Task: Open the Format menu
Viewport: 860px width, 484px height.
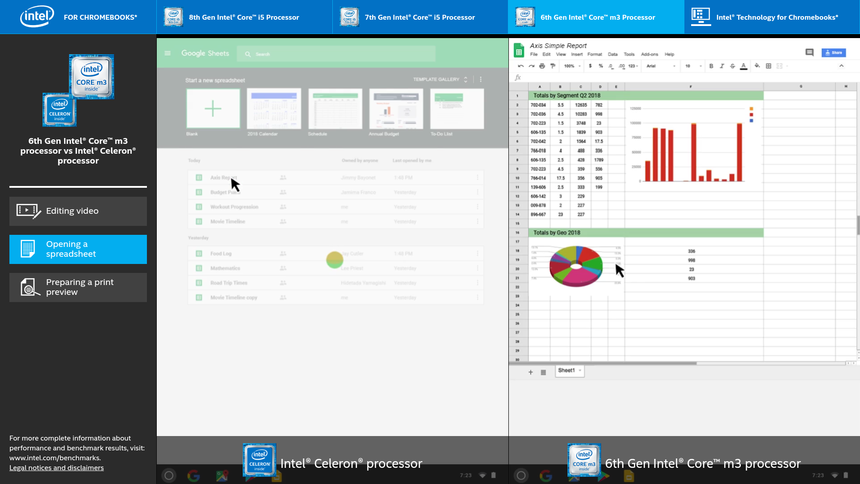Action: 595,54
